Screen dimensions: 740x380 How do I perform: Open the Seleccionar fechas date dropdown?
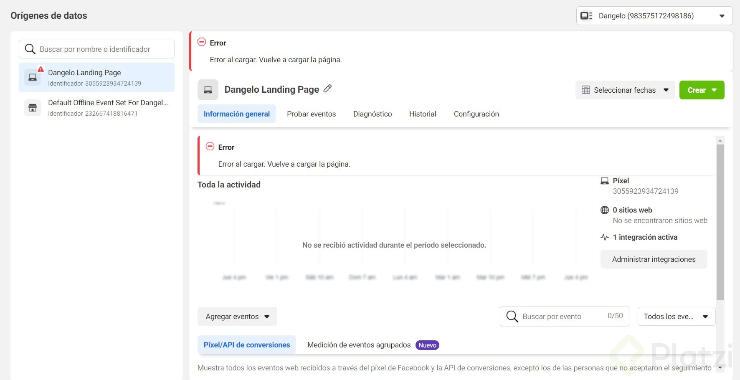(x=625, y=90)
